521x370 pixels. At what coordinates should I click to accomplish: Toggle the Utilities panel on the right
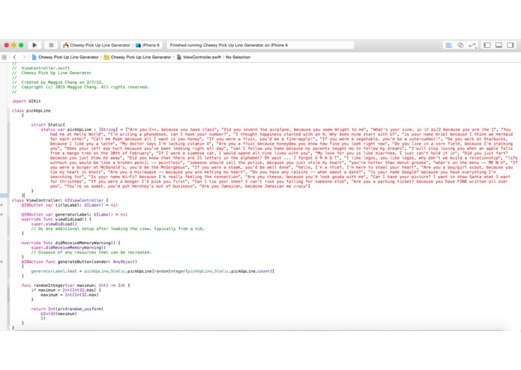click(511, 45)
